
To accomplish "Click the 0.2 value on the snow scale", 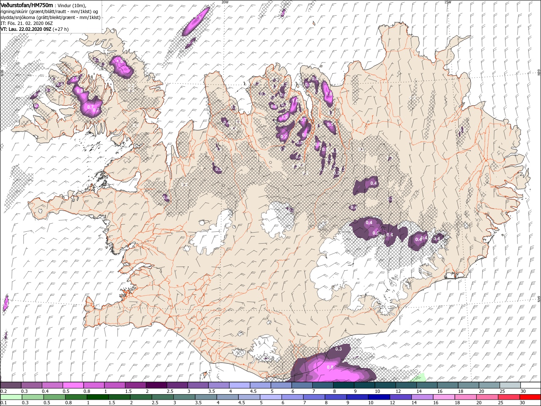I will click(3, 391).
